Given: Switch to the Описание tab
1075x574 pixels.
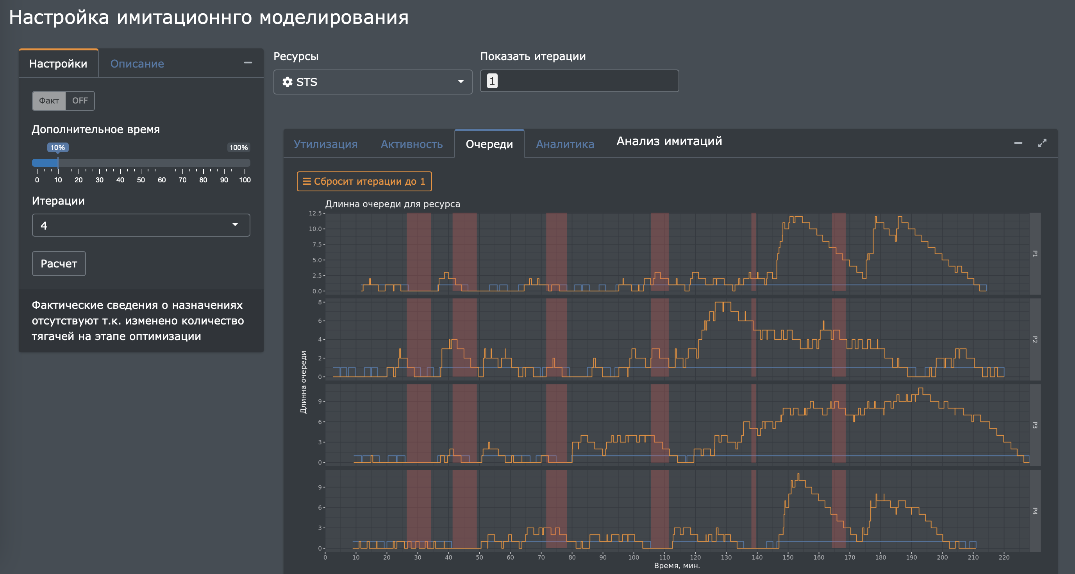Looking at the screenshot, I should pyautogui.click(x=137, y=63).
